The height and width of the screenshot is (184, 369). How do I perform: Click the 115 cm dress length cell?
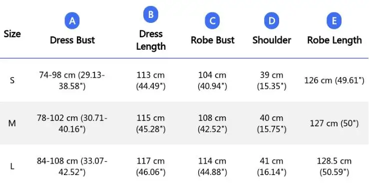tap(151, 123)
